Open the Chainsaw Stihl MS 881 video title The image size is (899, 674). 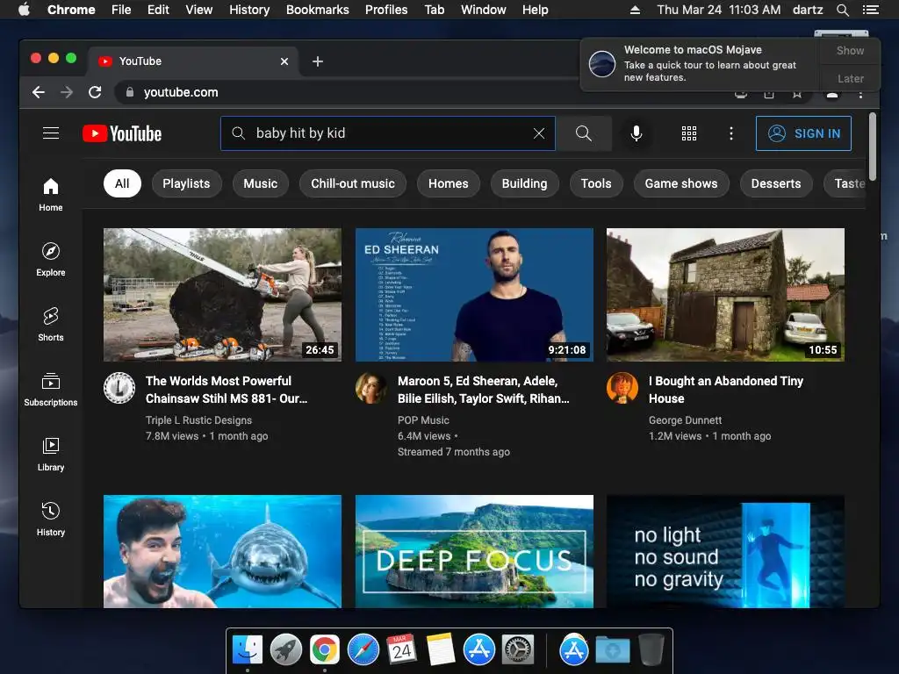227,390
